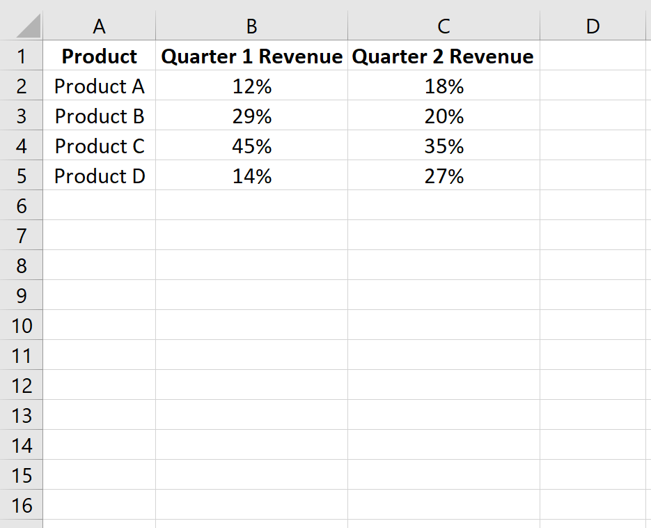Viewport: 651px width, 528px height.
Task: Select row 9 header
Action: coord(21,295)
